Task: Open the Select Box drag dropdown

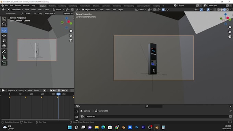Action: tap(50, 13)
